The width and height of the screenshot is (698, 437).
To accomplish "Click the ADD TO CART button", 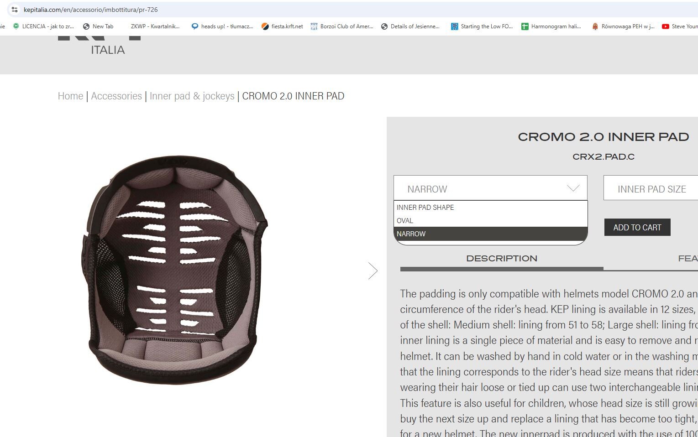I will 637,227.
